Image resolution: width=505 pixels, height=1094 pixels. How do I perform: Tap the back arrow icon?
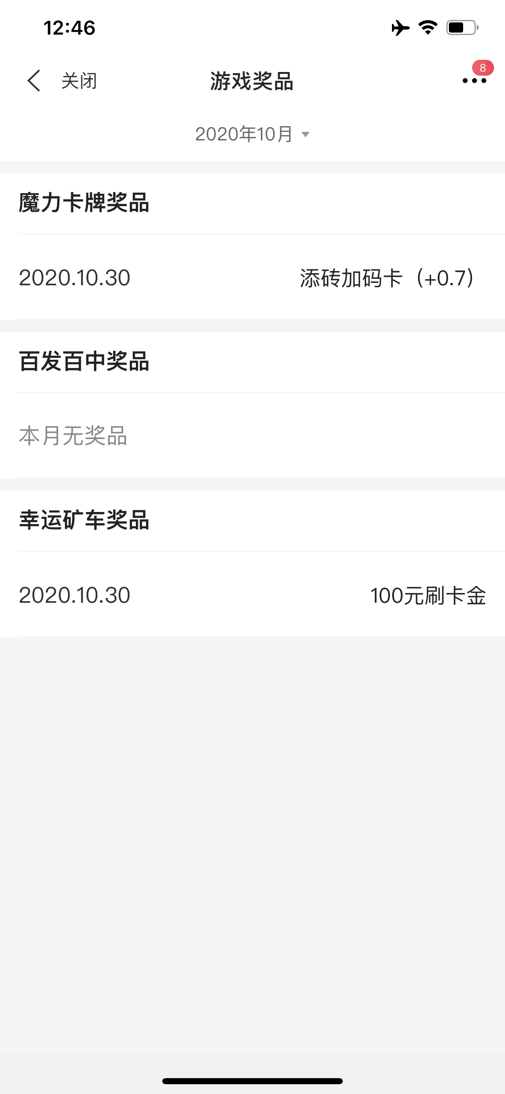(33, 81)
